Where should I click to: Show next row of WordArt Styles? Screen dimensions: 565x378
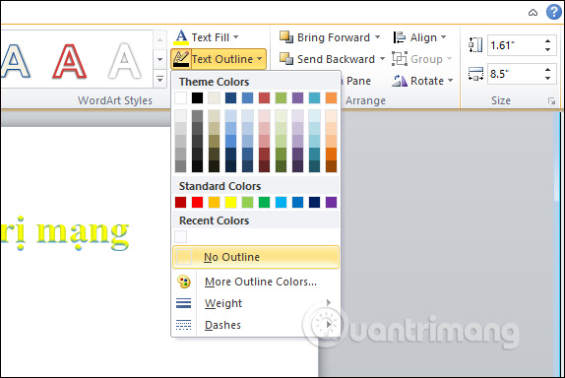pos(160,59)
